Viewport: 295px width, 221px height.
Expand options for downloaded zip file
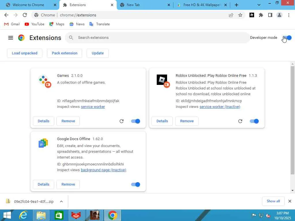pos(61,201)
